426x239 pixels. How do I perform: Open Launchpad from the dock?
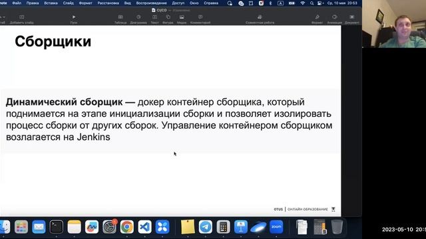coord(21,226)
